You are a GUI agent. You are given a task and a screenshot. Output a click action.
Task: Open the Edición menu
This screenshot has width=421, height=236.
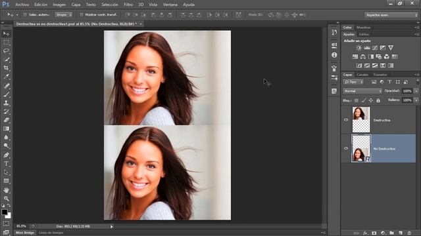41,5
